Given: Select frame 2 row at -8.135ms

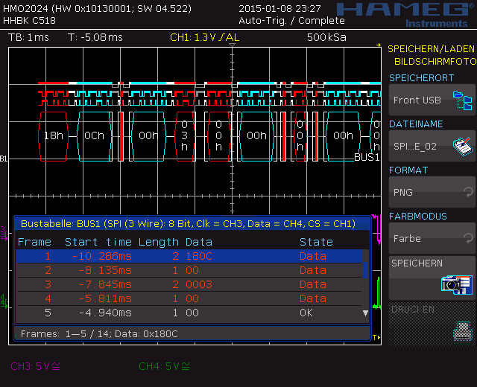Looking at the screenshot, I should tap(189, 270).
